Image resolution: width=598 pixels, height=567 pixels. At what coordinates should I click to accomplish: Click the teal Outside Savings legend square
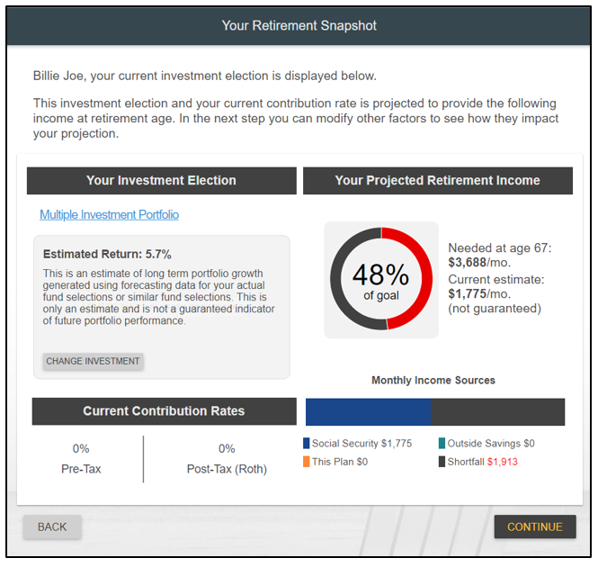pyautogui.click(x=442, y=444)
